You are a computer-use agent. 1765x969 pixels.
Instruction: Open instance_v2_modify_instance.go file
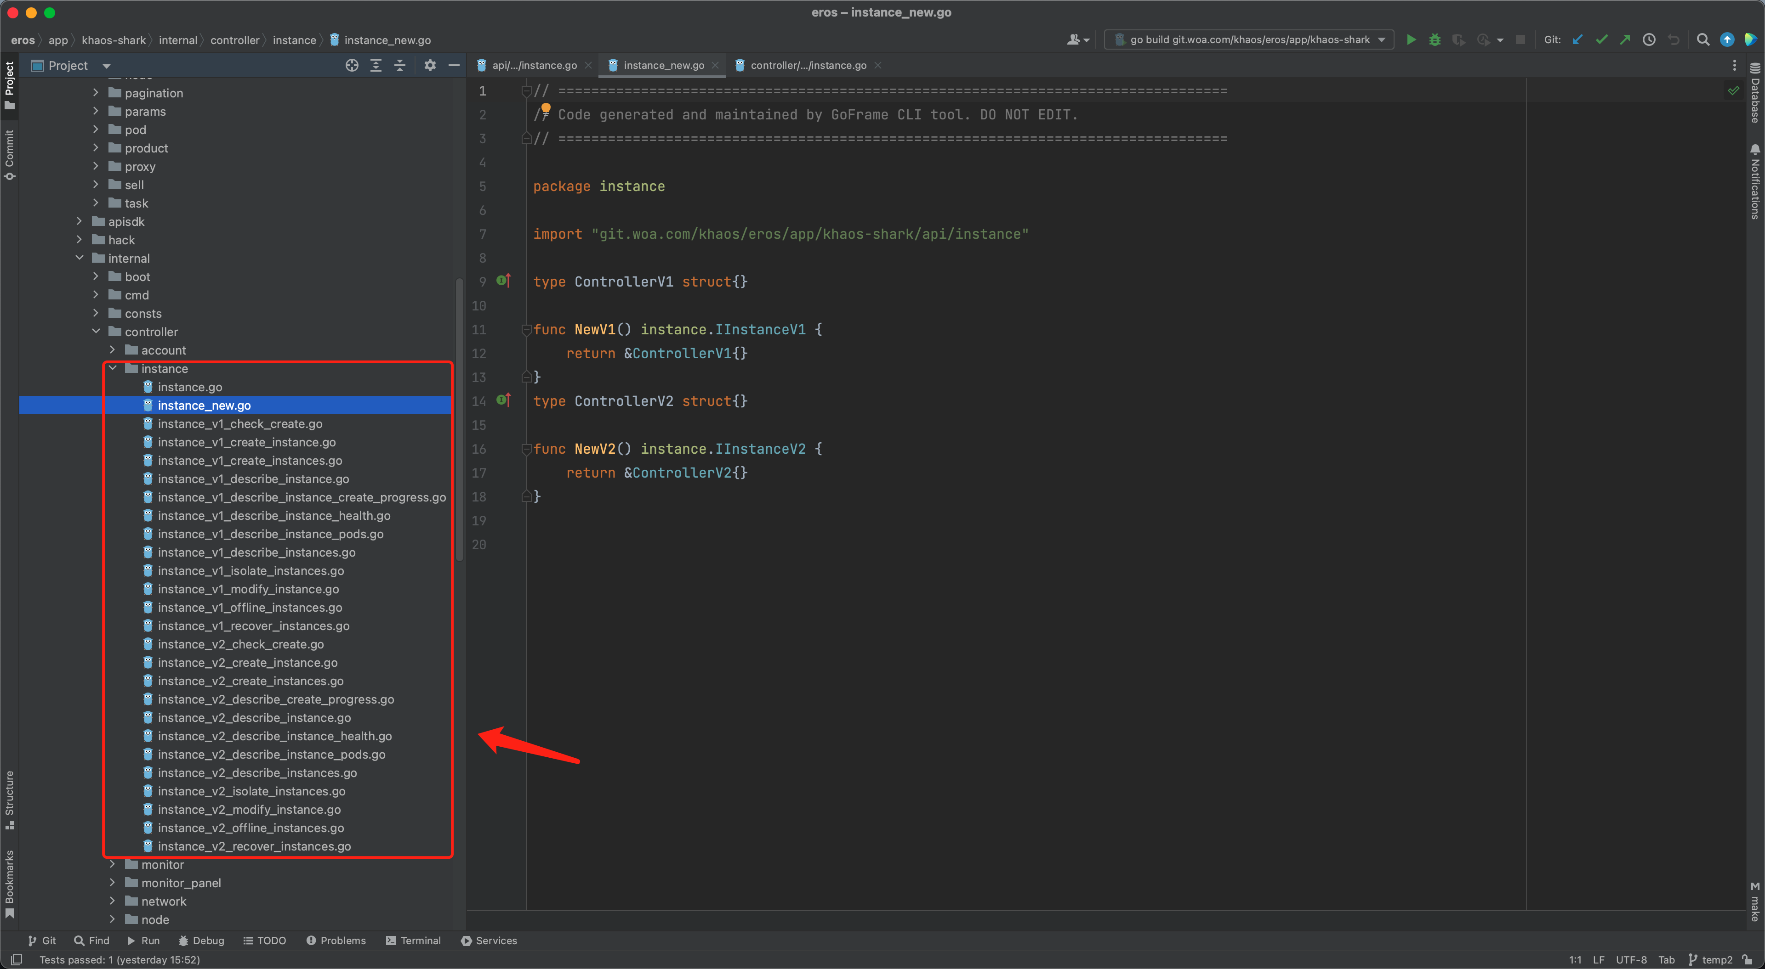click(249, 810)
